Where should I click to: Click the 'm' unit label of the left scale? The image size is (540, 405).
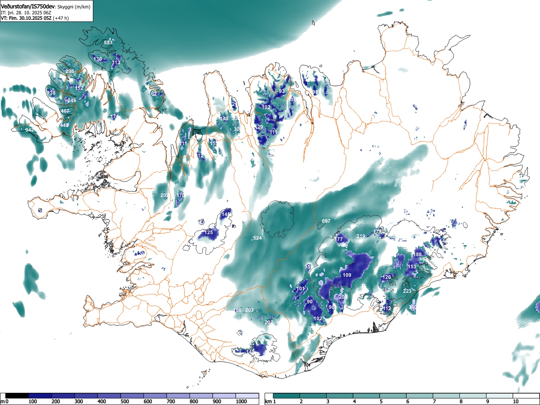3,402
